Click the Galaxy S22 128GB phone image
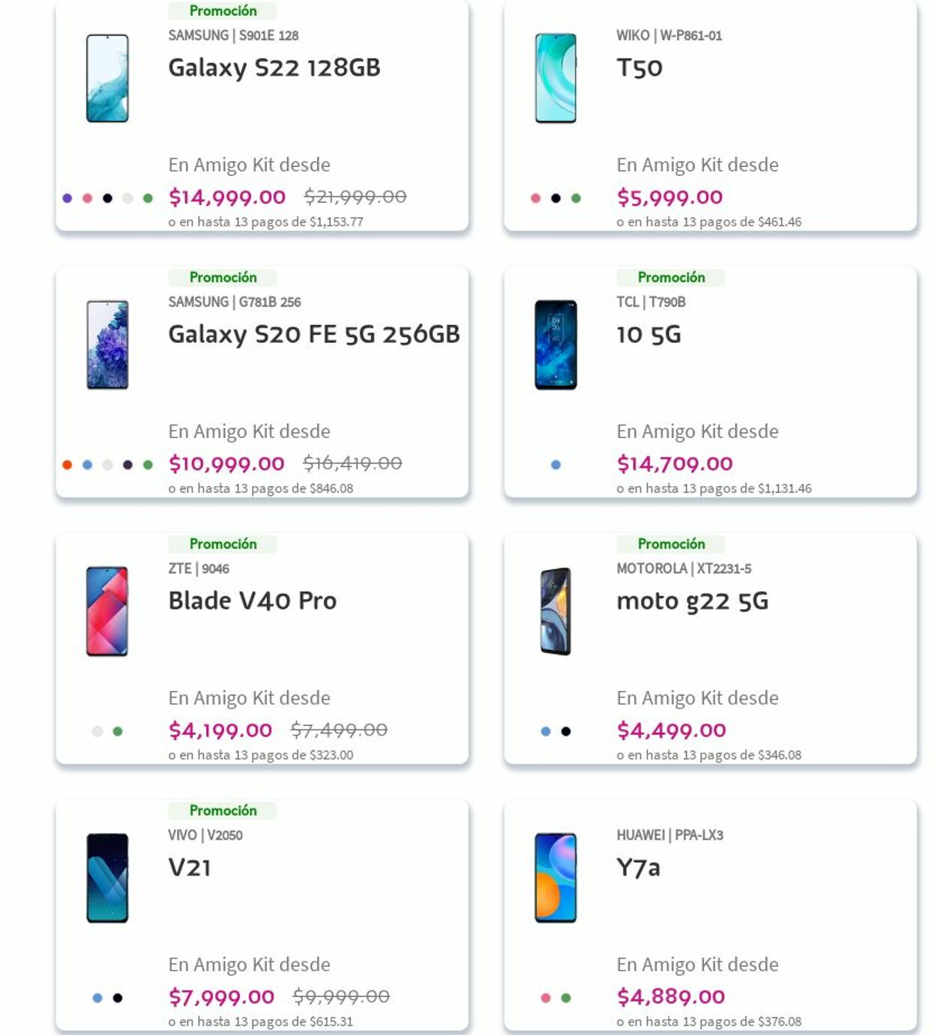The width and height of the screenshot is (937, 1035). point(107,78)
